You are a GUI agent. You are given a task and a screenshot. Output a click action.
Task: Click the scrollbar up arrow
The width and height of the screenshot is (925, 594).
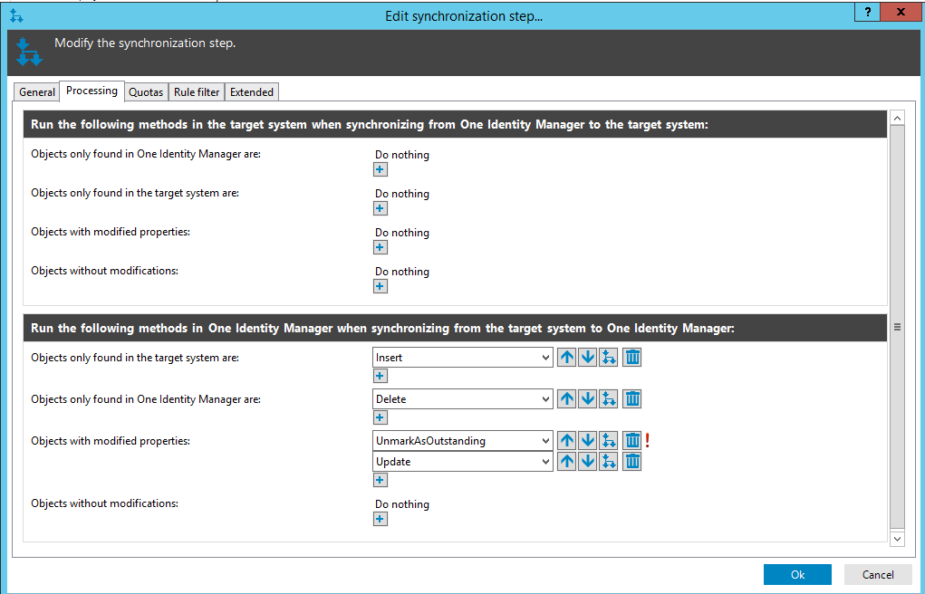tap(897, 118)
